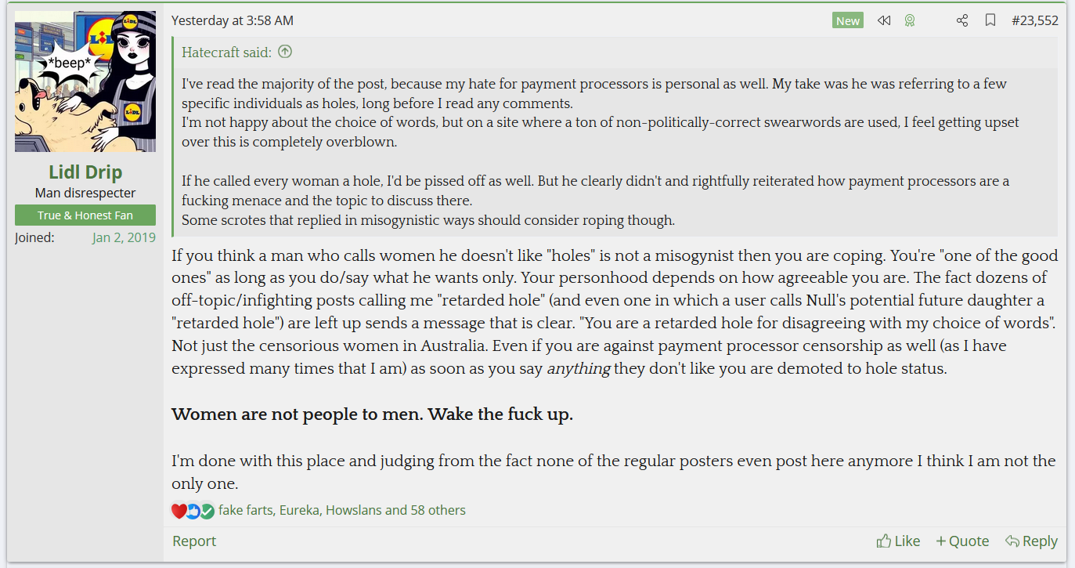Open Lidl Drip's avatar image
The width and height of the screenshot is (1075, 568).
[85, 81]
